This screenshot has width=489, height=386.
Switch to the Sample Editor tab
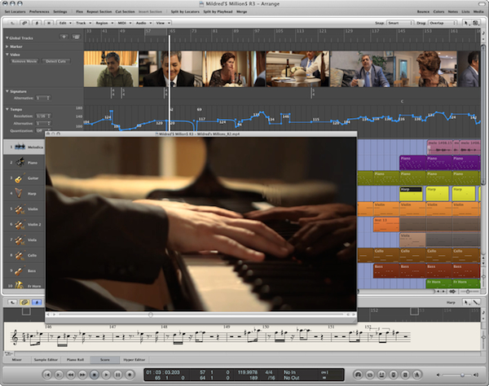46,359
